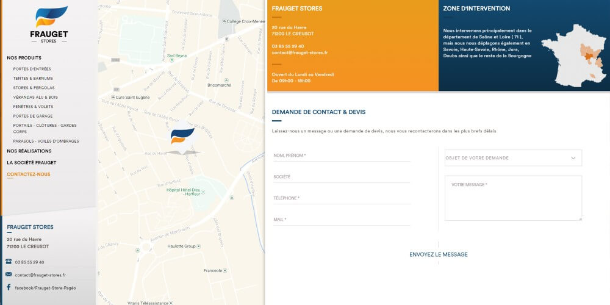Click phone number in the orange panel
This screenshot has height=305, width=610.
[288, 46]
